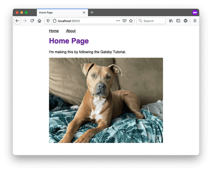Click the Home navigation link
This screenshot has height=172, width=212.
[x=54, y=31]
